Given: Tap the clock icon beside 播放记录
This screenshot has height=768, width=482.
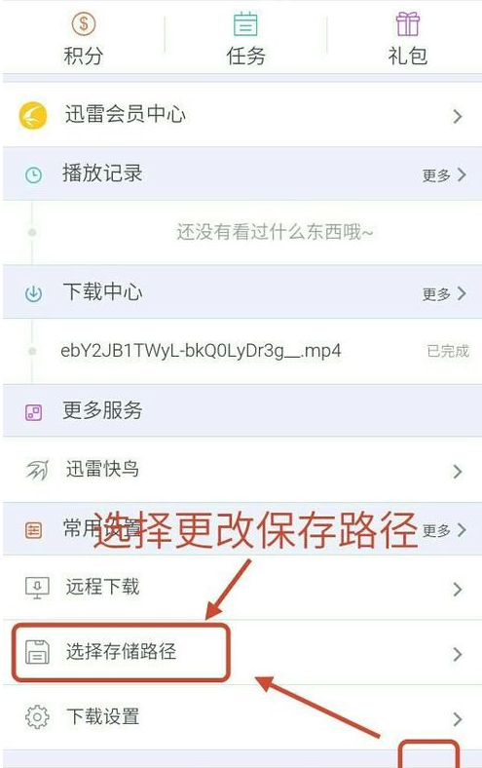Looking at the screenshot, I should (x=33, y=174).
